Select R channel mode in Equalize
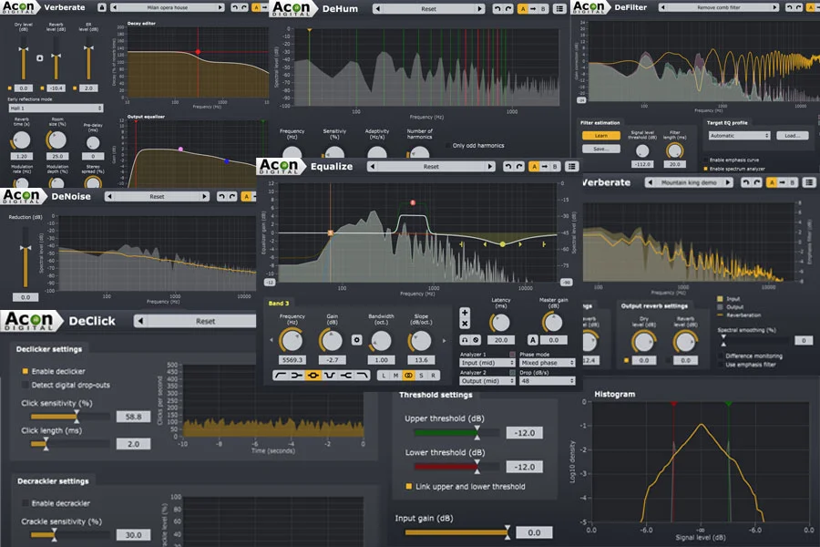Viewport: 820px width, 547px height. coord(433,376)
